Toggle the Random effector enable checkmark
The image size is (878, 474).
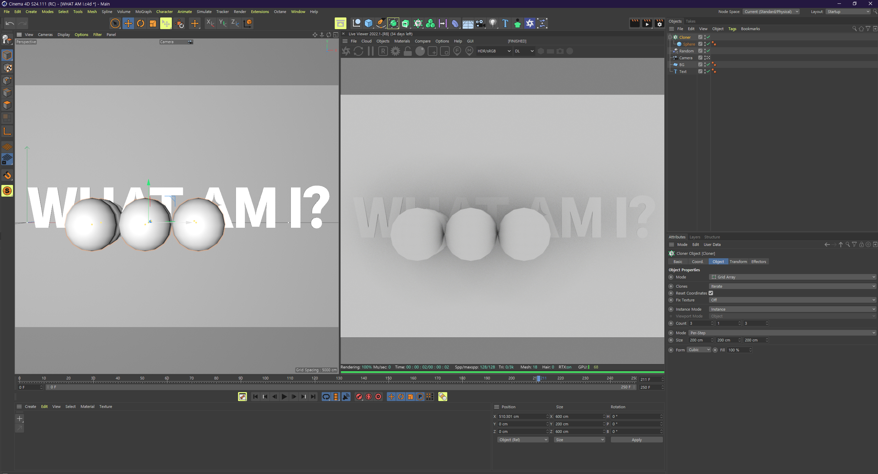[708, 51]
